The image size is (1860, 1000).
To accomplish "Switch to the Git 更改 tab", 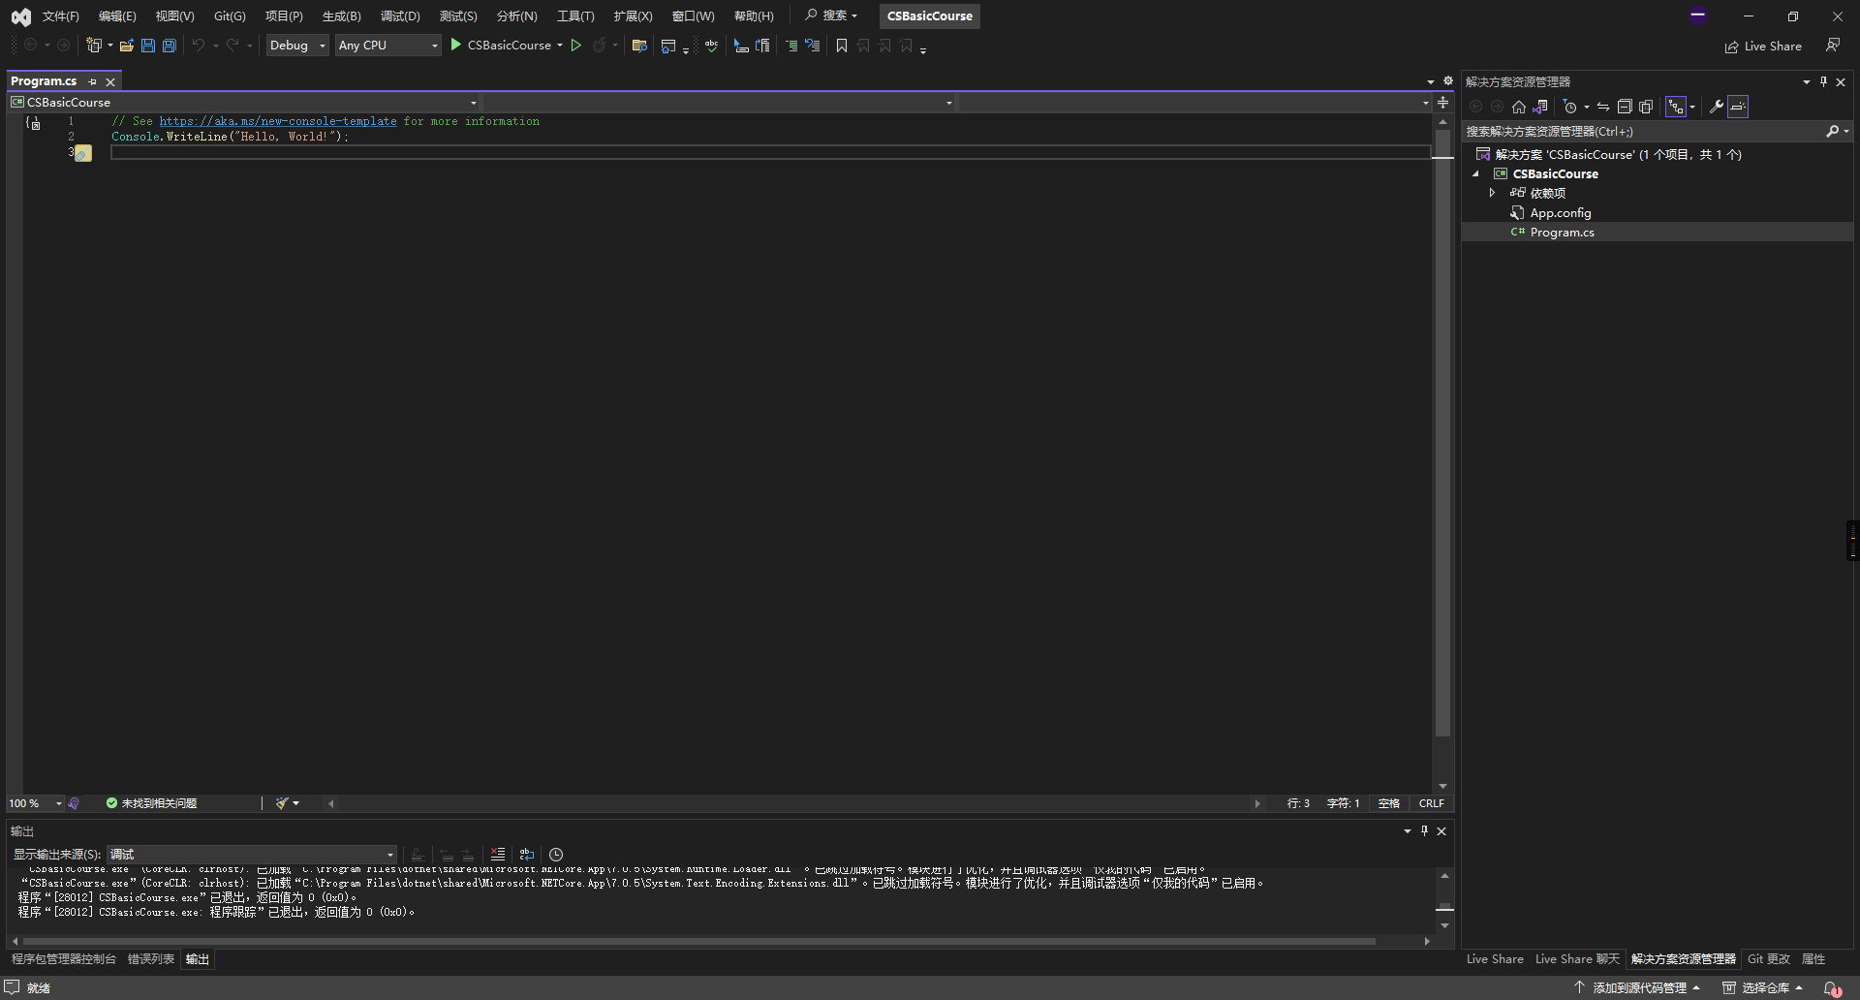I will click(1768, 959).
